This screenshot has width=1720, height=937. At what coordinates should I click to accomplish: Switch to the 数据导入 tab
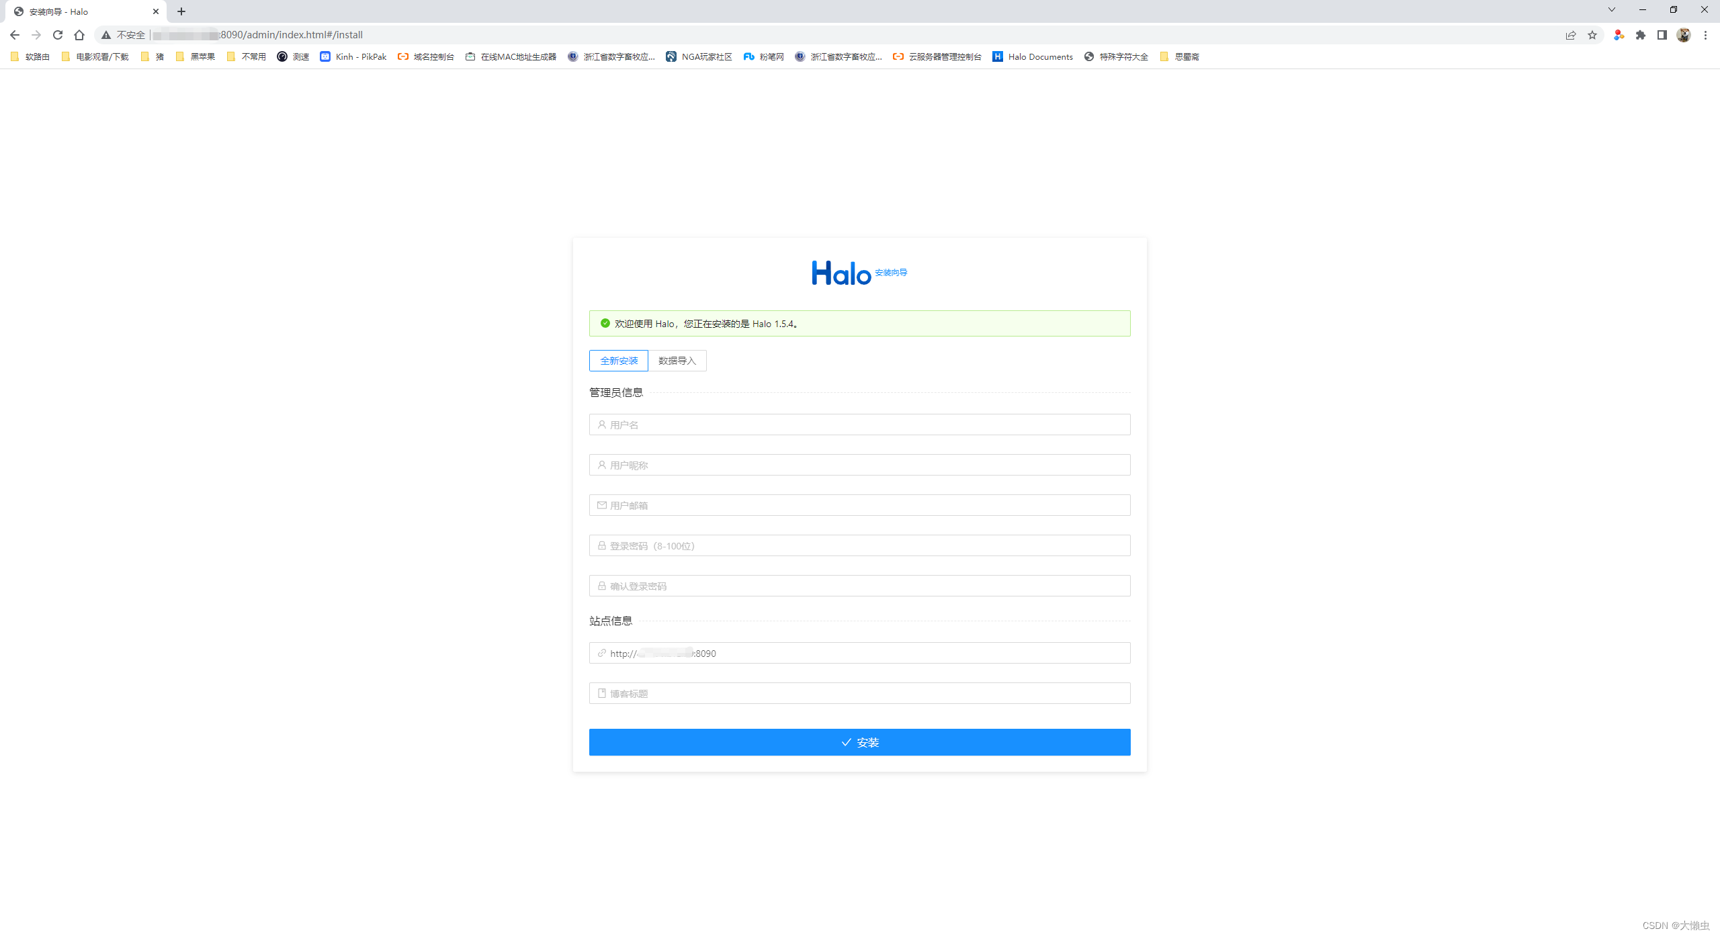tap(677, 361)
